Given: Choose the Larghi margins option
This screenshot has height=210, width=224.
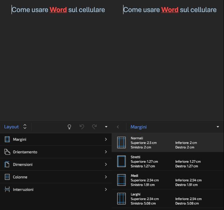Looking at the screenshot, I should click(x=168, y=199).
